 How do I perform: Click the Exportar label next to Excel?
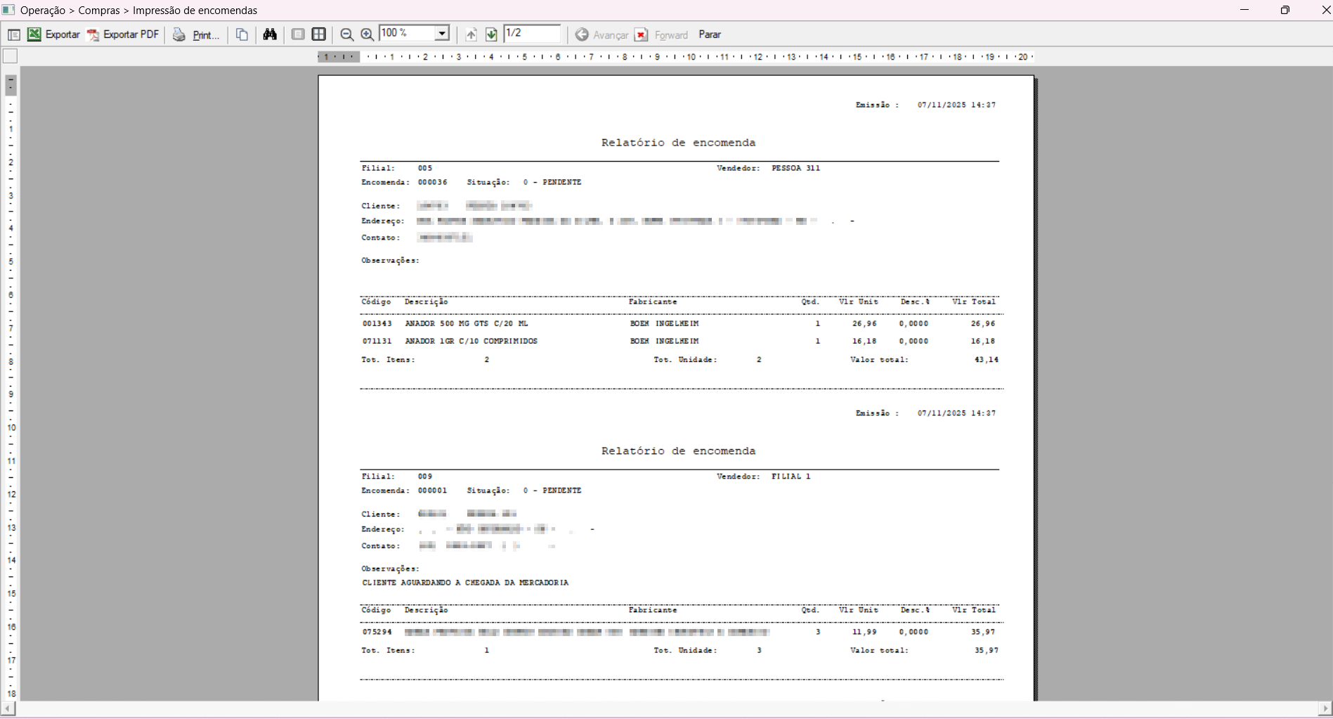pos(63,34)
